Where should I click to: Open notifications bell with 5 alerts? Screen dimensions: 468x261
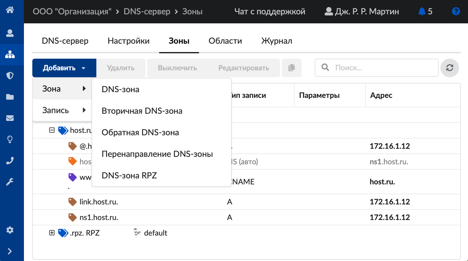coord(425,11)
